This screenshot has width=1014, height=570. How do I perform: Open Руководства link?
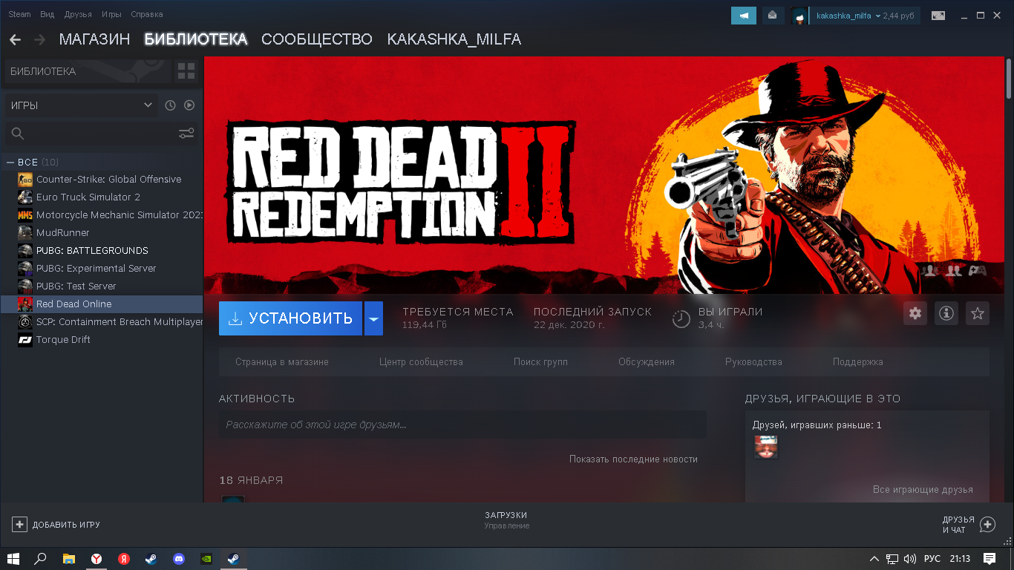[x=753, y=362]
